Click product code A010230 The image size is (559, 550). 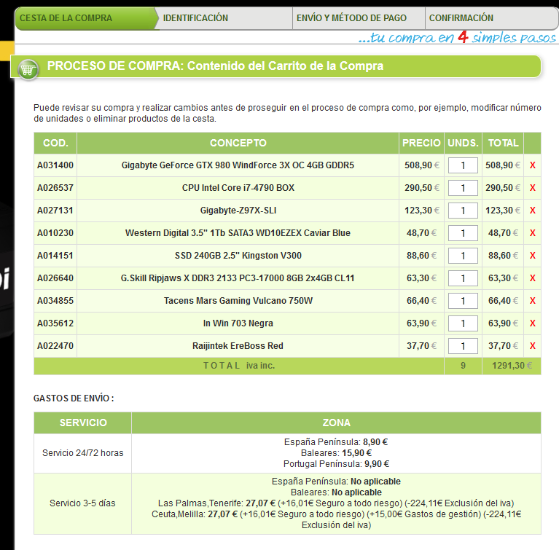click(55, 233)
